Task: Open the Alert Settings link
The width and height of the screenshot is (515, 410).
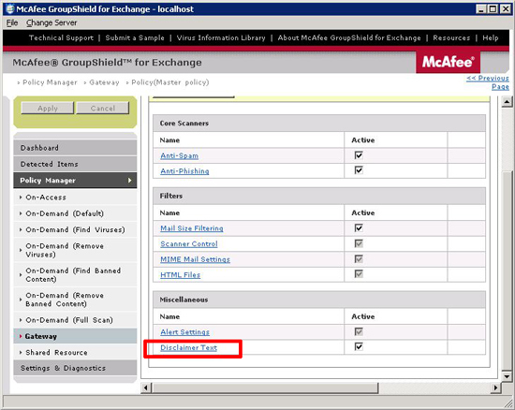Action: (x=184, y=332)
